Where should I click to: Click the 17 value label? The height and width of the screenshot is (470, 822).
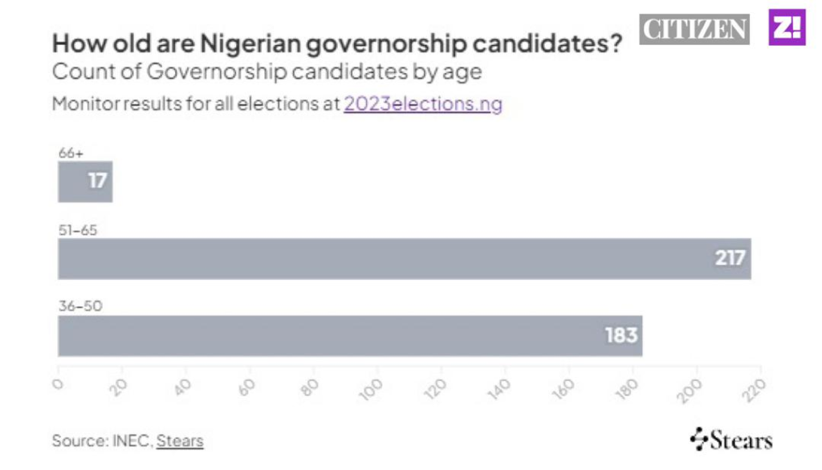click(97, 181)
